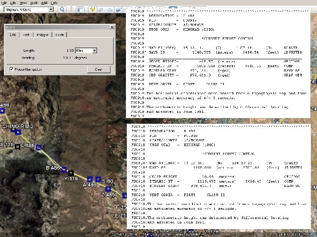
Task: Click the Z 126 map label
Action: [211, 232]
